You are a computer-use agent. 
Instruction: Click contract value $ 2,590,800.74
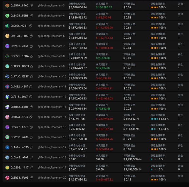pos(78,7)
